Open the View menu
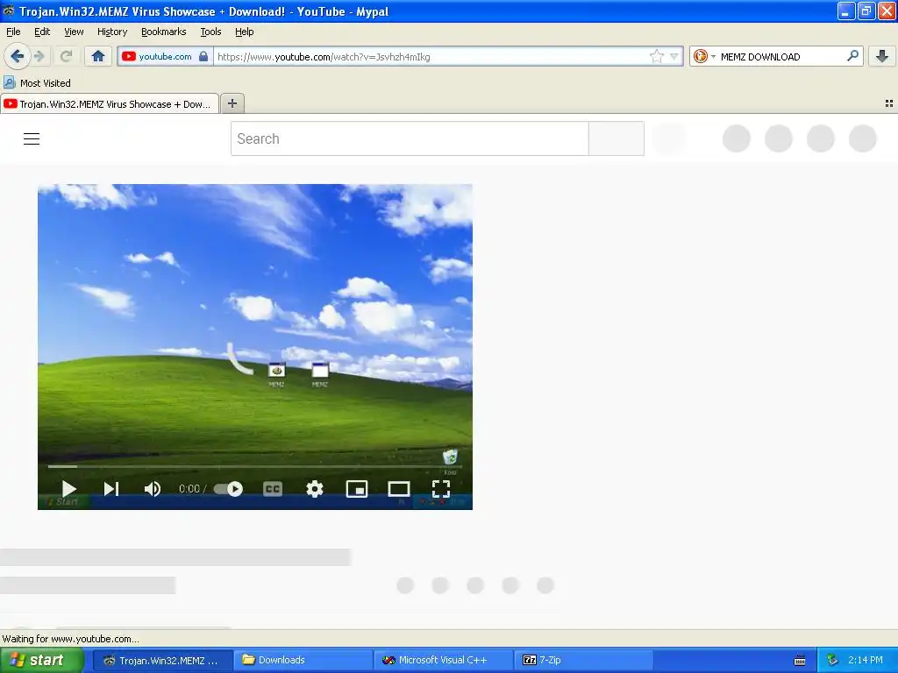The height and width of the screenshot is (673, 898). click(74, 32)
